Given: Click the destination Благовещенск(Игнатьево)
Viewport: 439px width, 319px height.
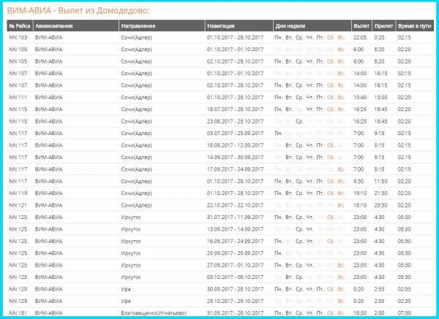Looking at the screenshot, I should [154, 312].
